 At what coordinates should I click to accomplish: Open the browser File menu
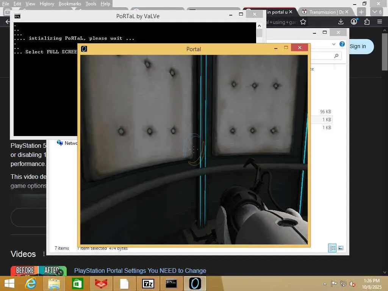5,4
